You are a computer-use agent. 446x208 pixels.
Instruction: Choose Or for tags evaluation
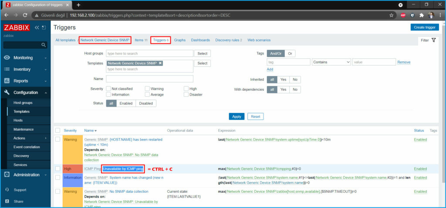click(x=290, y=53)
